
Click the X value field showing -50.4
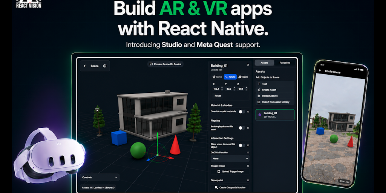216,89
